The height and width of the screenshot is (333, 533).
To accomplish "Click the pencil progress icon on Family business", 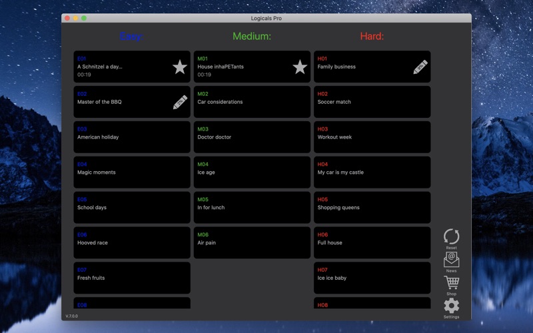I will coord(420,67).
